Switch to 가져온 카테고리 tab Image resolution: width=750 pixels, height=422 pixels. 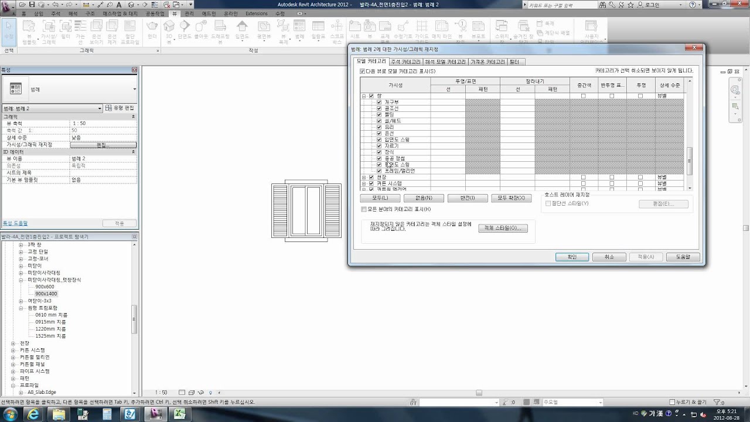pyautogui.click(x=487, y=62)
